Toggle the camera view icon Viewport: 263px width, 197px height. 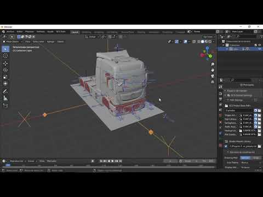213,76
